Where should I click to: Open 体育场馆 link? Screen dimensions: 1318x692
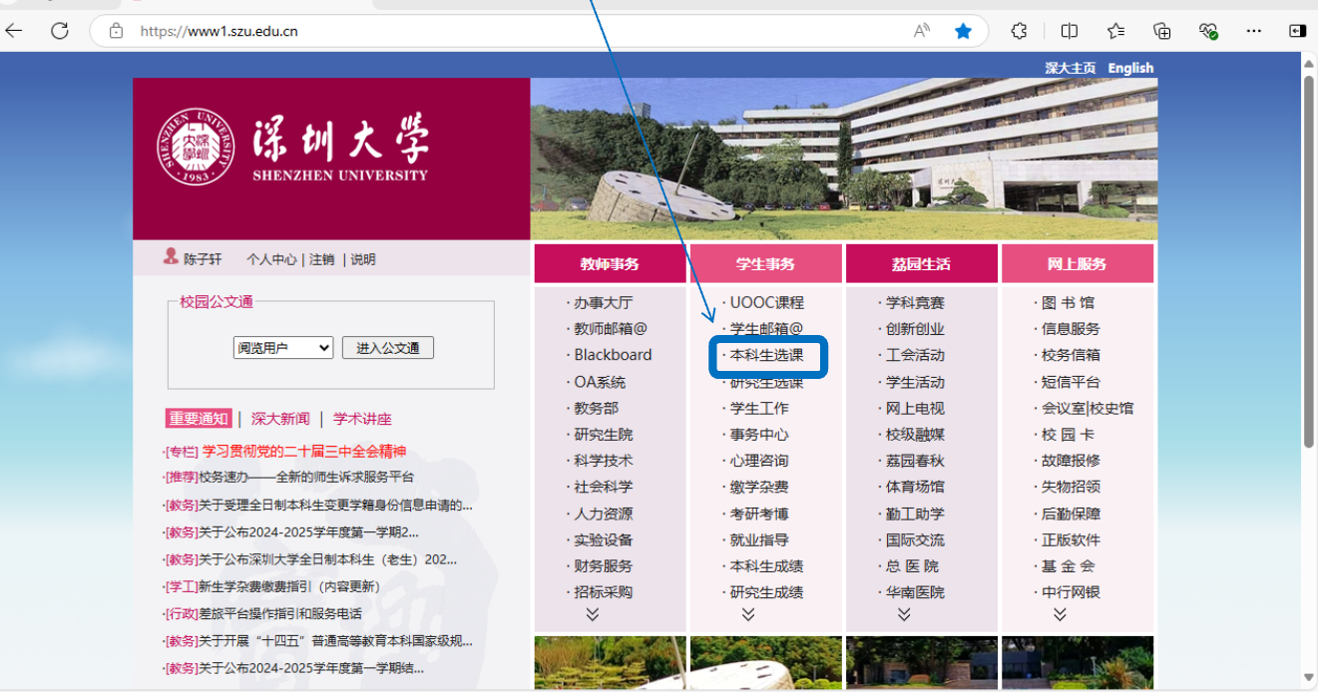pyautogui.click(x=915, y=487)
